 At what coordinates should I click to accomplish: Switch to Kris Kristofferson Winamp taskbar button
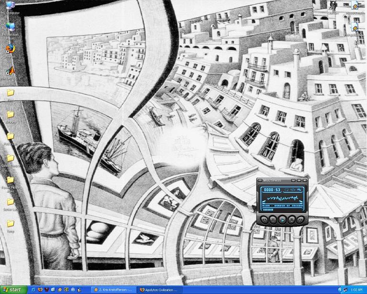tap(113, 290)
